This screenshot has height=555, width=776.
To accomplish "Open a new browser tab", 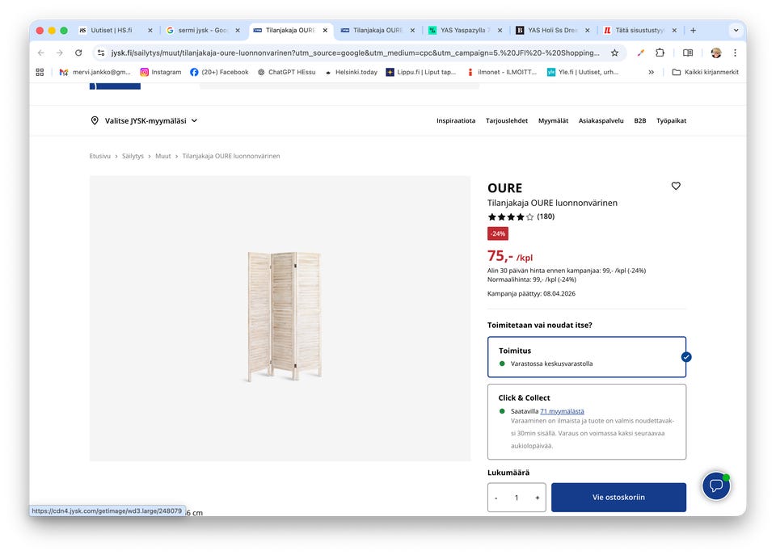I will click(x=693, y=30).
